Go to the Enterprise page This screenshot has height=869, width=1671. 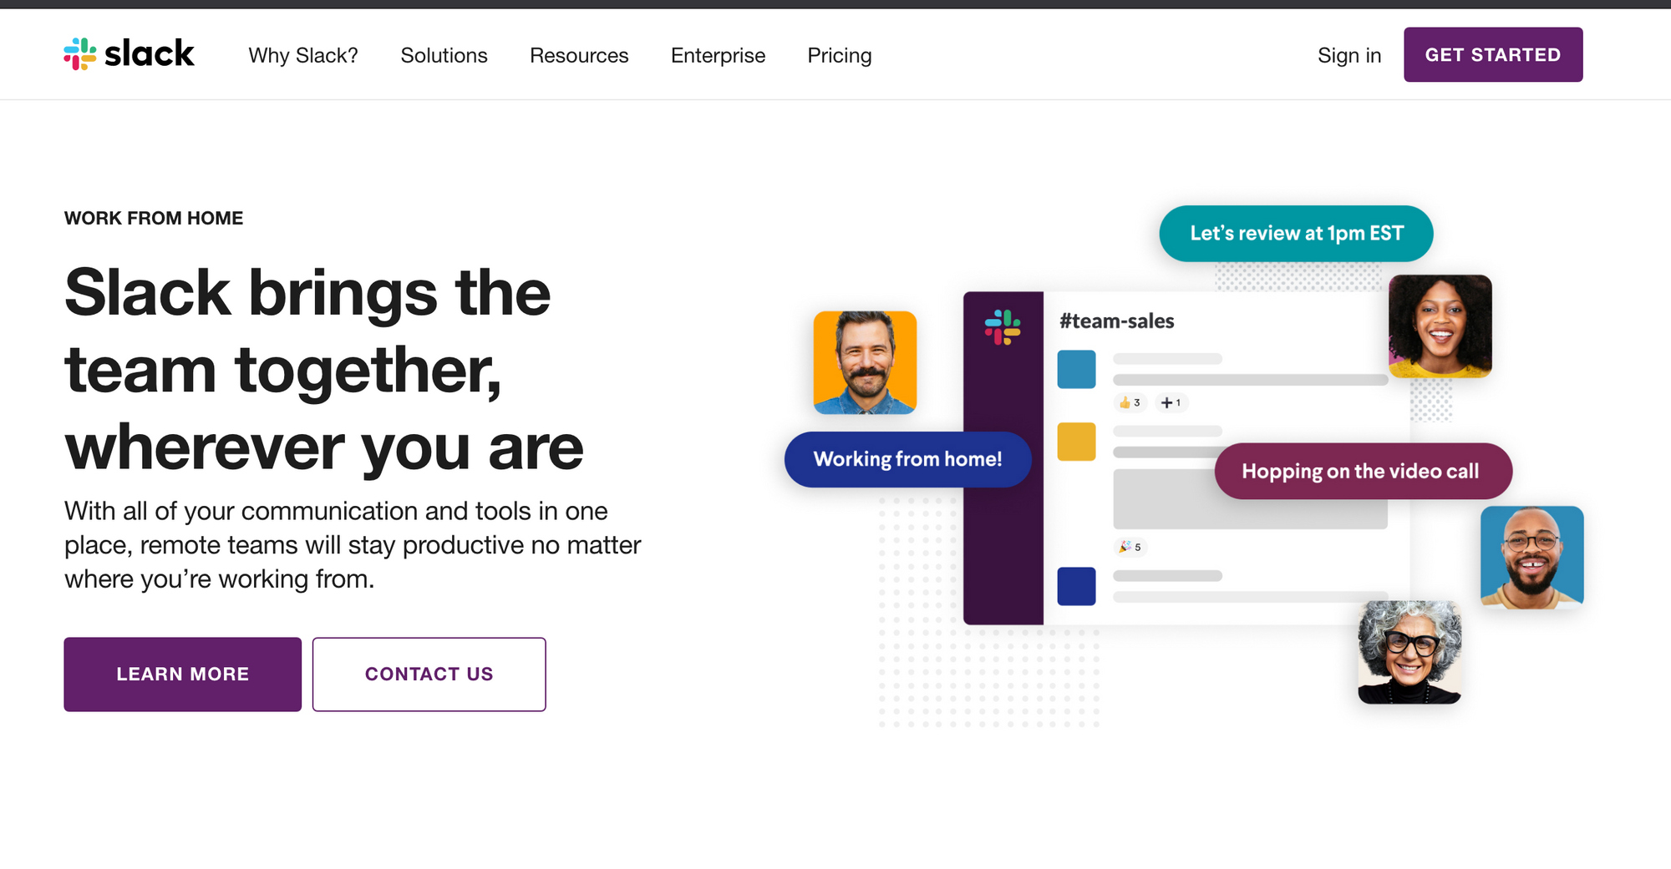click(718, 55)
